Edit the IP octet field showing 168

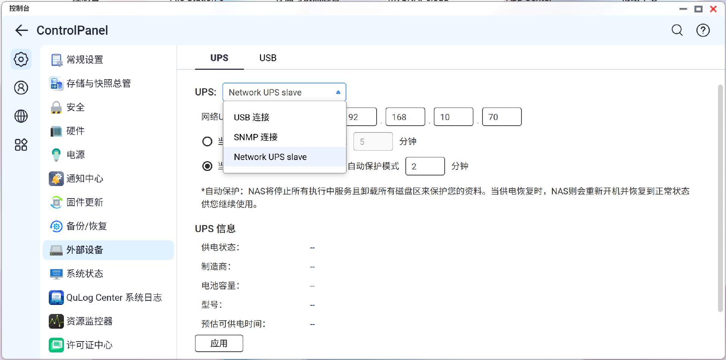[x=405, y=117]
